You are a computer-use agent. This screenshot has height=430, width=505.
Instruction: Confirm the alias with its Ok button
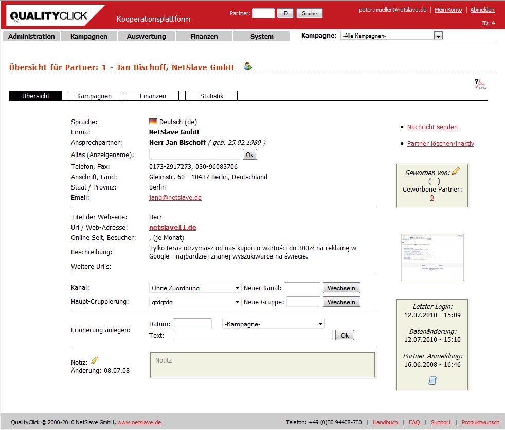click(249, 154)
